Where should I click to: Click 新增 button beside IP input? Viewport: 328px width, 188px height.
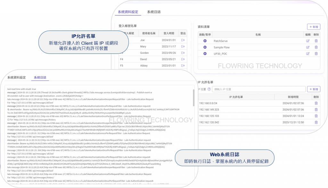tap(314, 89)
